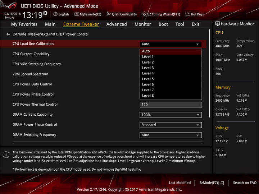Image resolution: width=259 pixels, height=194 pixels.
Task: Open the Tool tab
Action: point(180,24)
